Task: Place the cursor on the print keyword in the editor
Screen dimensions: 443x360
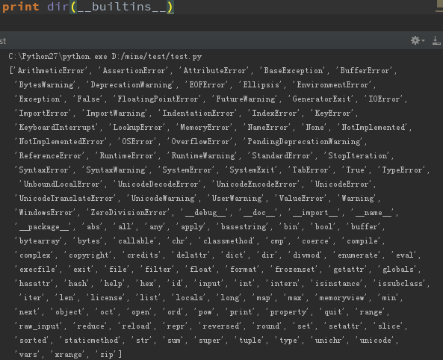Action: (x=21, y=6)
